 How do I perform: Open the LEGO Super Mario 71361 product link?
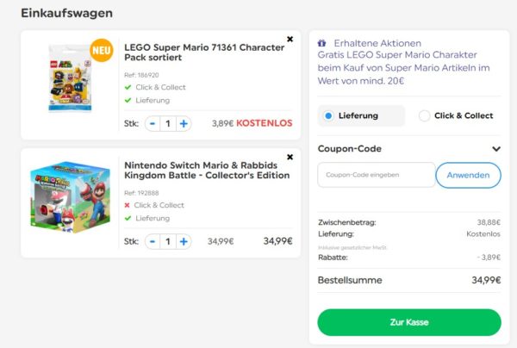[203, 53]
